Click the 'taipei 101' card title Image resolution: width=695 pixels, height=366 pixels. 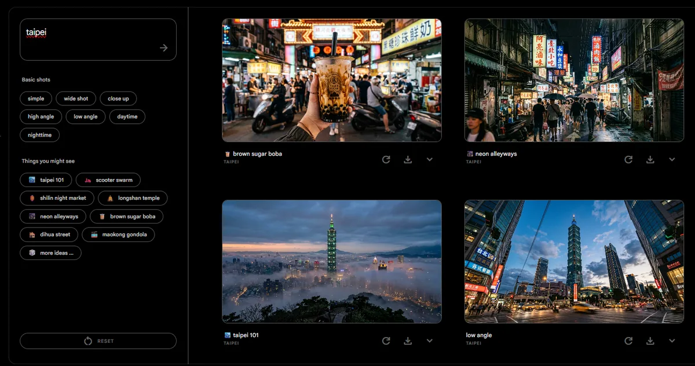click(246, 335)
